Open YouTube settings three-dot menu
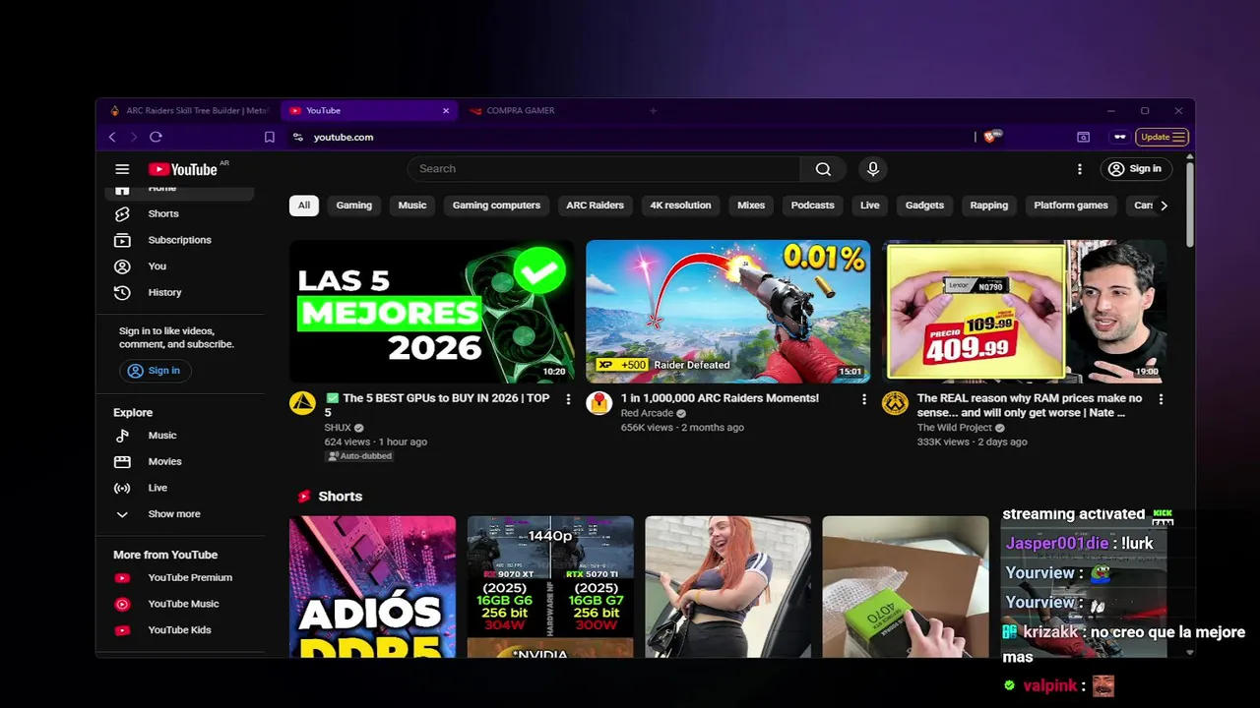The height and width of the screenshot is (708, 1260). point(1080,169)
